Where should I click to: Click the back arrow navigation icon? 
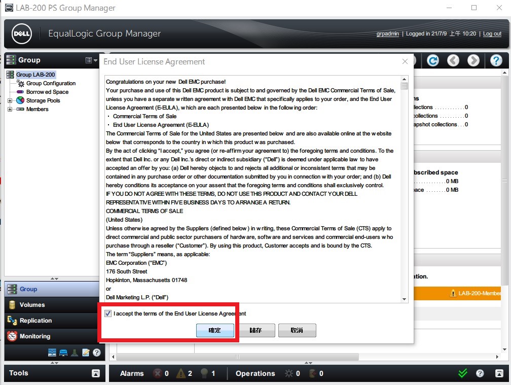(453, 60)
